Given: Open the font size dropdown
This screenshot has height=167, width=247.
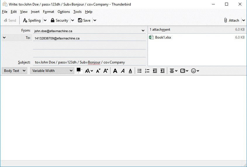Looking at the screenshot, I should (x=89, y=71).
